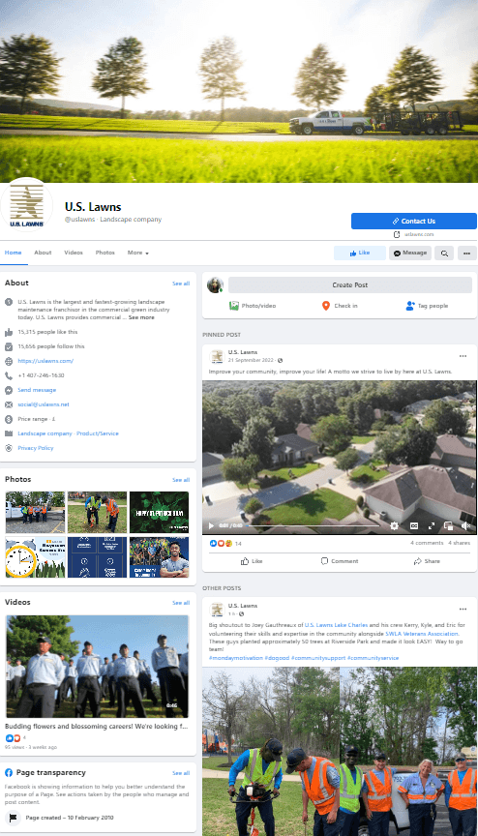The width and height of the screenshot is (478, 836).
Task: Open the 4 shares link
Action: click(x=459, y=543)
